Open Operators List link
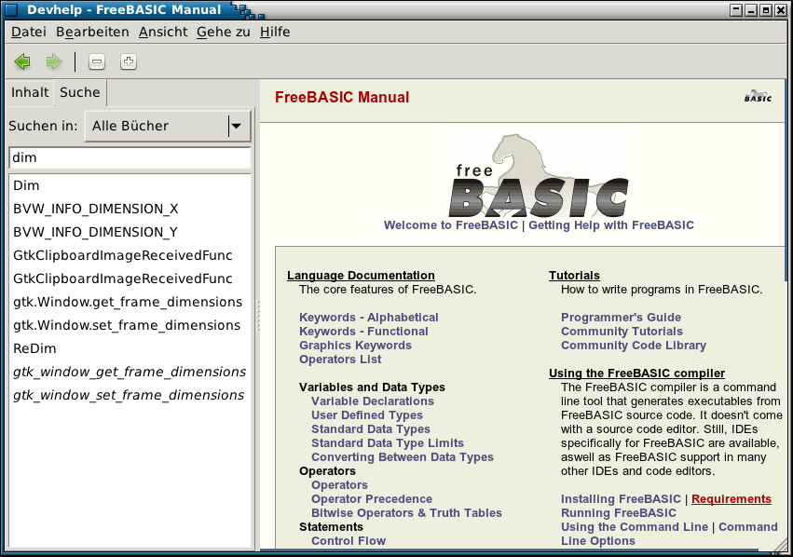The height and width of the screenshot is (557, 793). [x=340, y=360]
